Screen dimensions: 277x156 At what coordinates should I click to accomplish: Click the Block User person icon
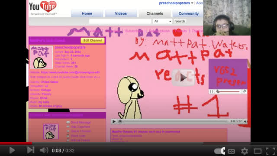pos(68,136)
